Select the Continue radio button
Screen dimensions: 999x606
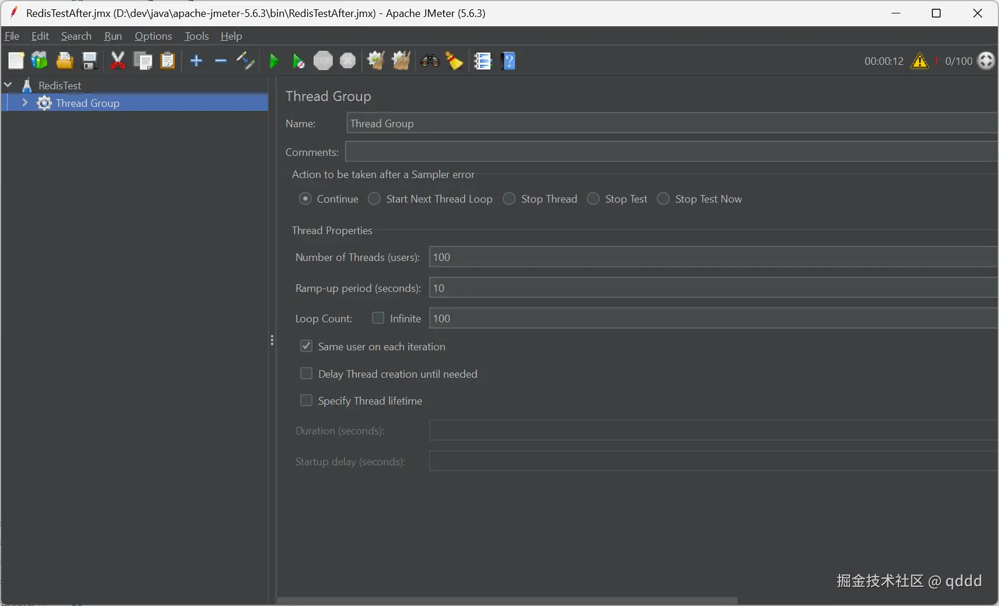[x=305, y=198]
